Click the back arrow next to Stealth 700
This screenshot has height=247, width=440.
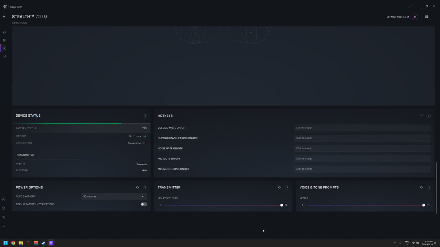point(4,17)
